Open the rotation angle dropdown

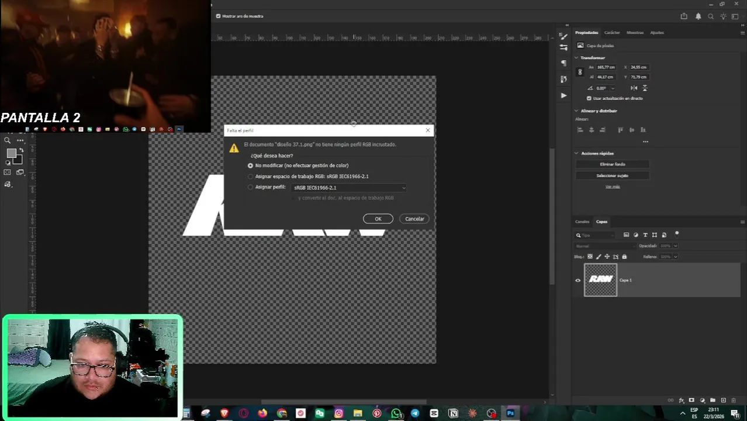(613, 88)
